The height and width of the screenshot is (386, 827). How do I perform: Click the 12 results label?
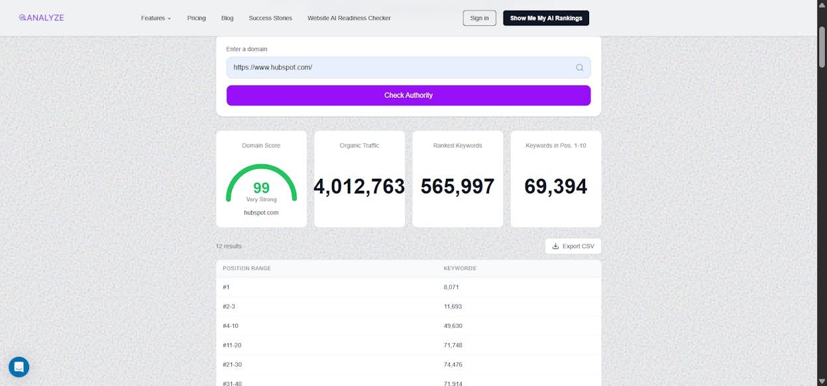[x=229, y=246]
